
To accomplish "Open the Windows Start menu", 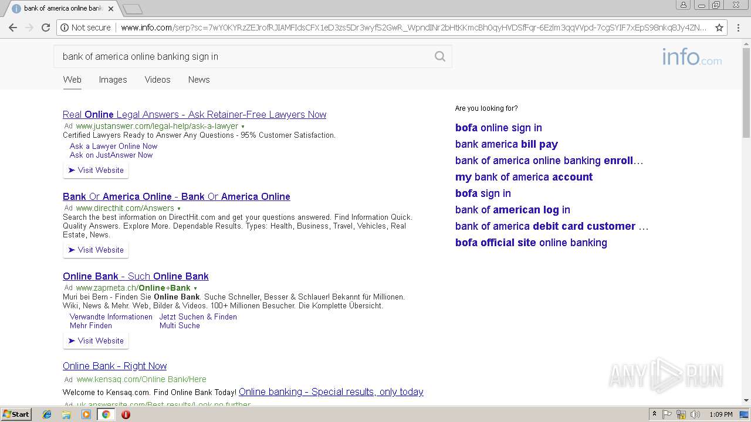I will pos(16,414).
